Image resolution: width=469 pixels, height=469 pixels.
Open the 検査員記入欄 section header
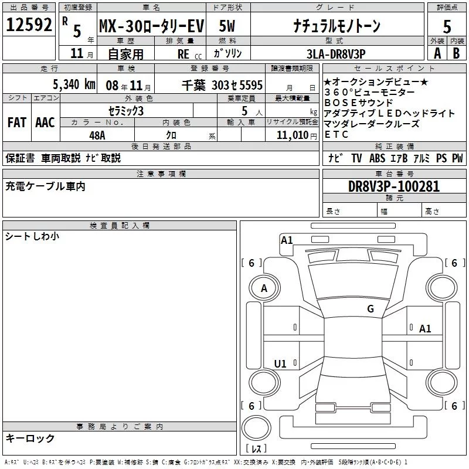[x=120, y=226]
